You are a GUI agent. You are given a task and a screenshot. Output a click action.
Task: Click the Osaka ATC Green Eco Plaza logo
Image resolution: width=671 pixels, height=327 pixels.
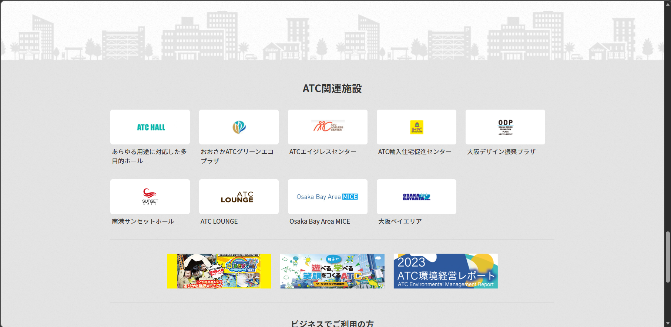239,127
